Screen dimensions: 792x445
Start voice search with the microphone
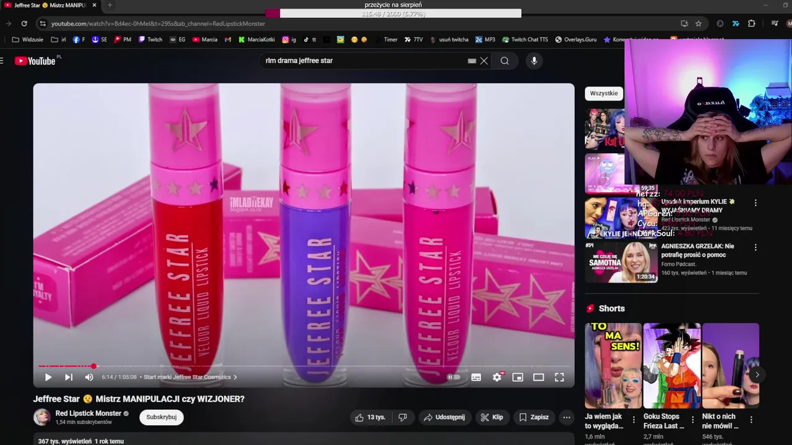pos(534,61)
